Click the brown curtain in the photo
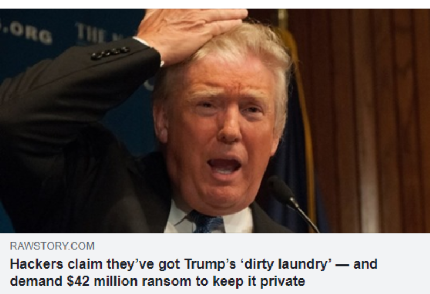 point(370,121)
